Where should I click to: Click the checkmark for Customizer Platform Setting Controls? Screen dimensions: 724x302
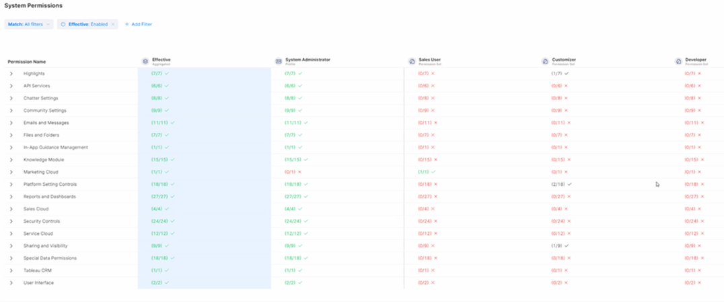pyautogui.click(x=569, y=184)
